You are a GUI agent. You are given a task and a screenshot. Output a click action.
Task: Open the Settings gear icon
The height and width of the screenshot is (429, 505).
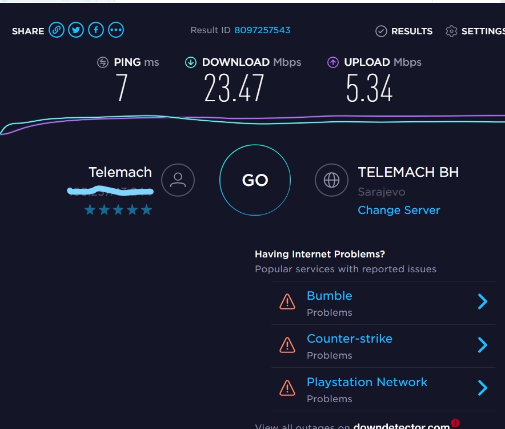pos(451,31)
